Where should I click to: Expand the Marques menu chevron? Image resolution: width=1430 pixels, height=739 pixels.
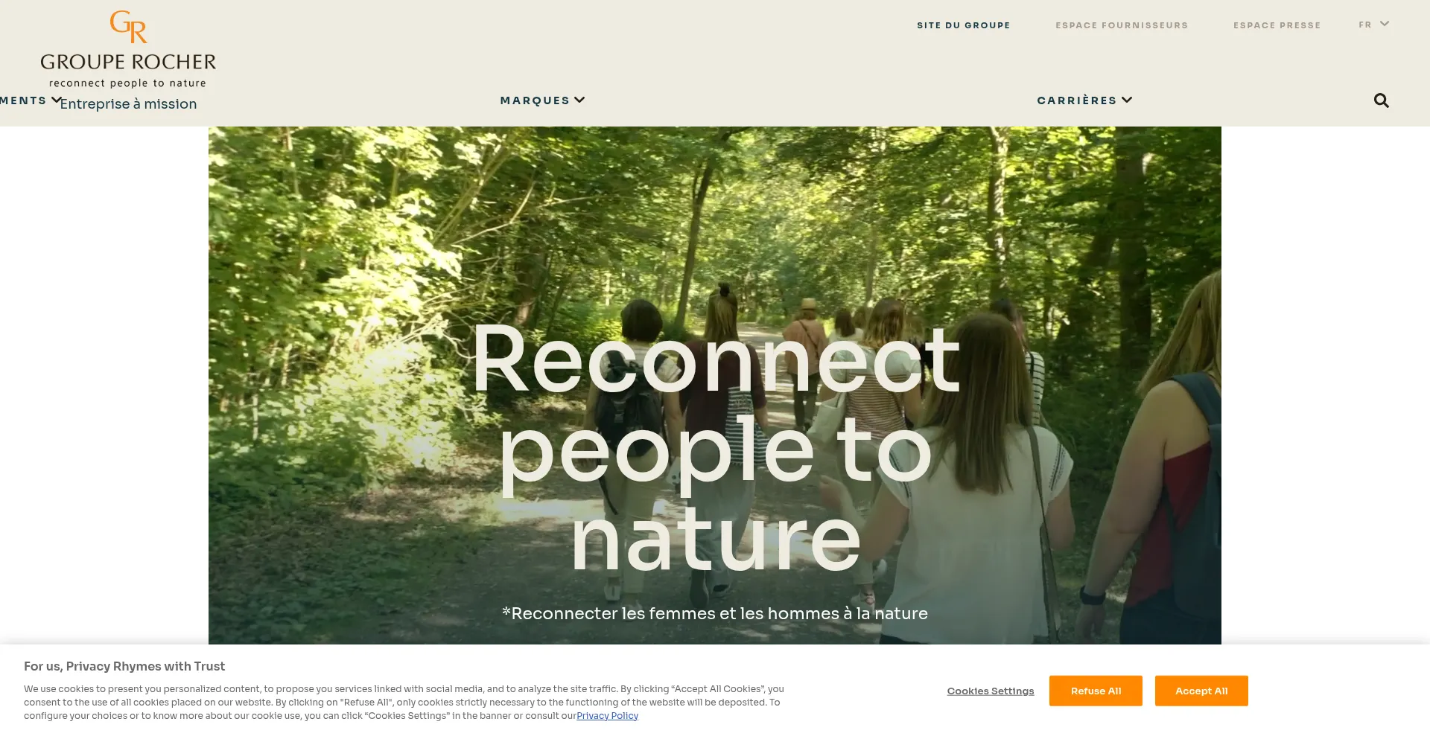tap(579, 100)
